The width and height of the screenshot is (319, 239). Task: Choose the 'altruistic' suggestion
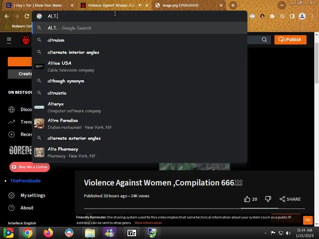[140, 93]
